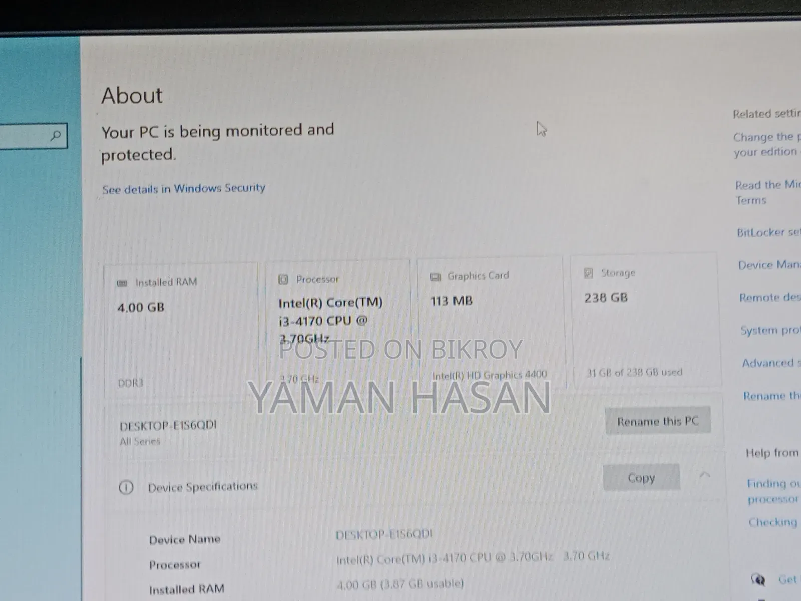The height and width of the screenshot is (601, 801).
Task: Open Read the Microsoft Terms link
Action: click(x=768, y=192)
